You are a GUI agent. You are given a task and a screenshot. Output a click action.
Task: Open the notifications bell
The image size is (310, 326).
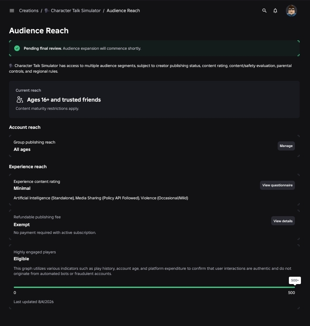click(x=275, y=11)
